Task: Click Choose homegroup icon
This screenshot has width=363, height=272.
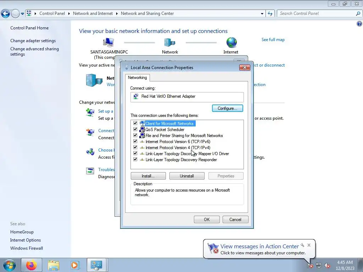Action: (x=90, y=152)
